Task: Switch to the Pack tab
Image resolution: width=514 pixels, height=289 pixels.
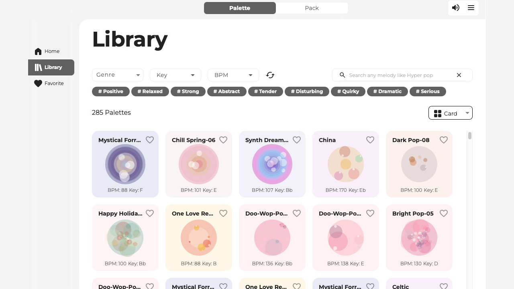Action: pyautogui.click(x=312, y=8)
